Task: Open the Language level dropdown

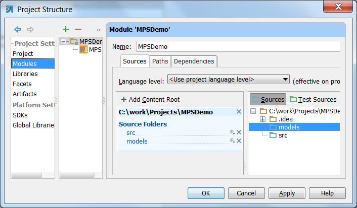Action: click(229, 80)
